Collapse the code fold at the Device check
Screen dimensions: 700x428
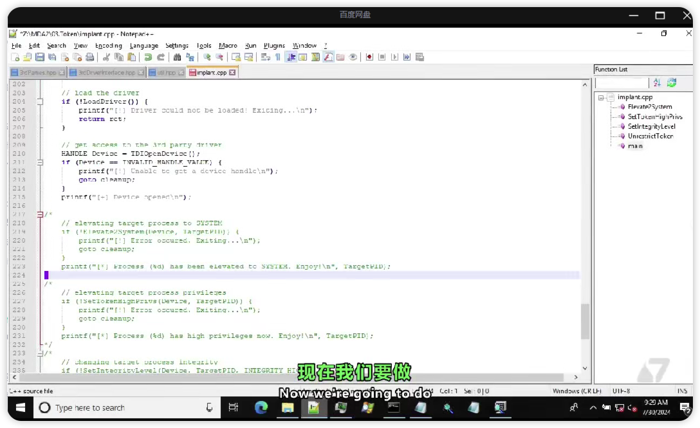point(41,162)
